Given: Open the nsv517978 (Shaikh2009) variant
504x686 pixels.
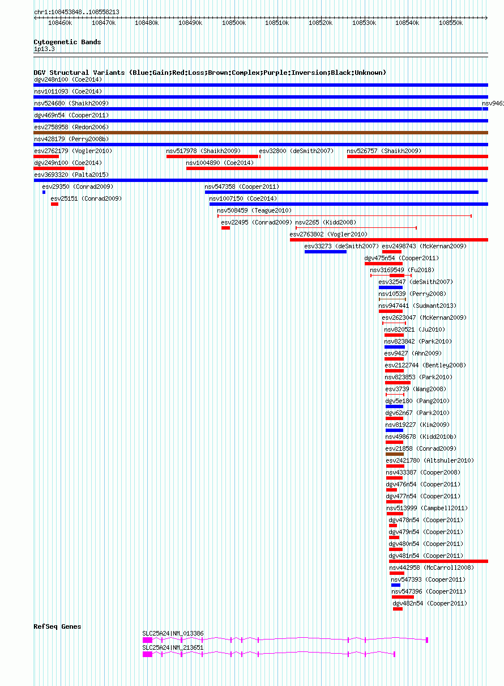Looking at the screenshot, I should (x=212, y=156).
